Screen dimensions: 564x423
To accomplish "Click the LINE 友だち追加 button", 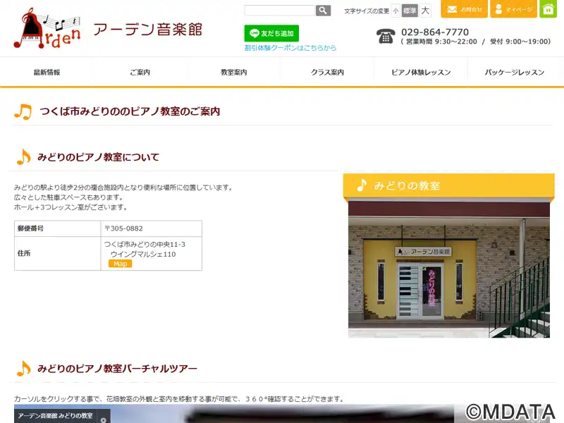I will coord(271,33).
